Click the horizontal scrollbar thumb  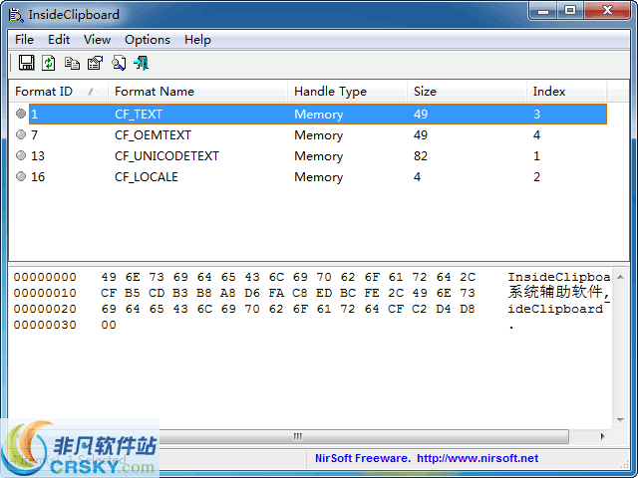(x=297, y=436)
